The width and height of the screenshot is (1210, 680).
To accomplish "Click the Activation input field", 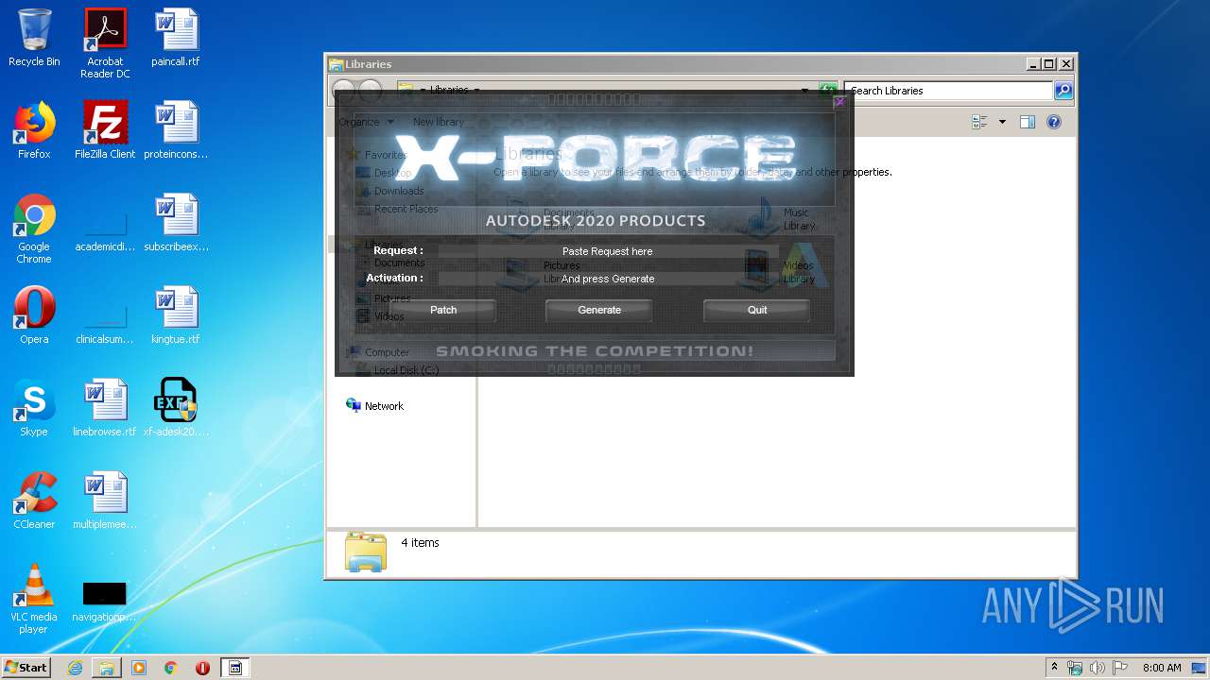I will [x=608, y=279].
